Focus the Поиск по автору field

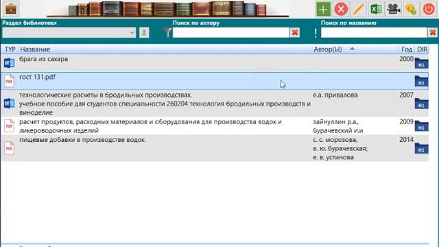(230, 32)
